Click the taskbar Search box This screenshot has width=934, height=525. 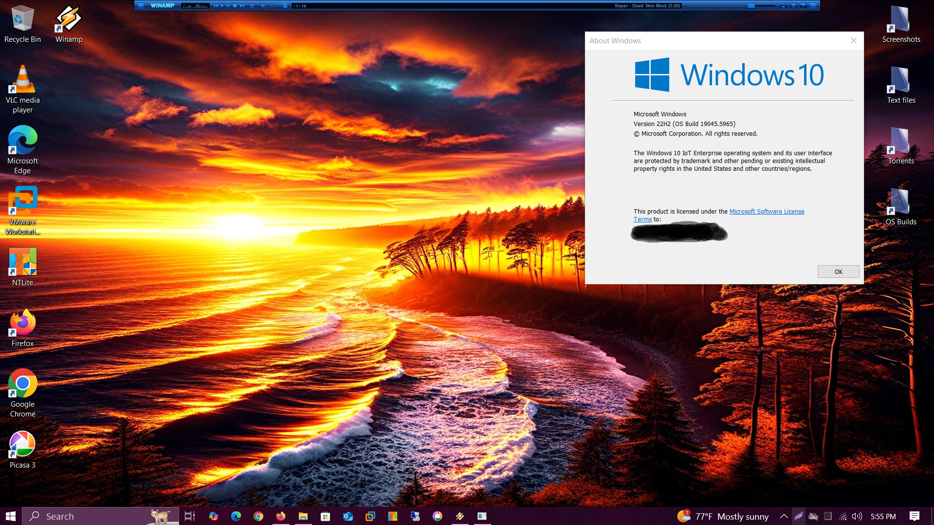101,516
